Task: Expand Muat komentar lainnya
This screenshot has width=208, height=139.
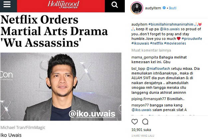Action: [151, 50]
